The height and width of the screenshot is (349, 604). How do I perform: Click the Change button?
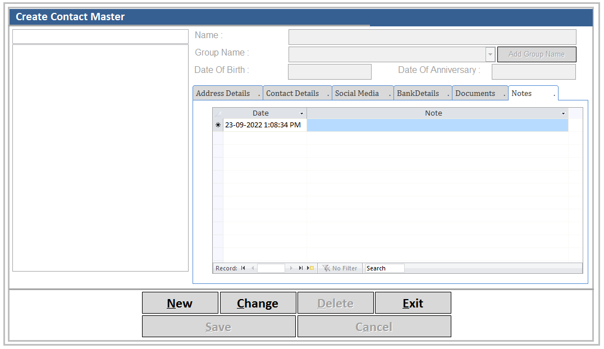coord(258,303)
